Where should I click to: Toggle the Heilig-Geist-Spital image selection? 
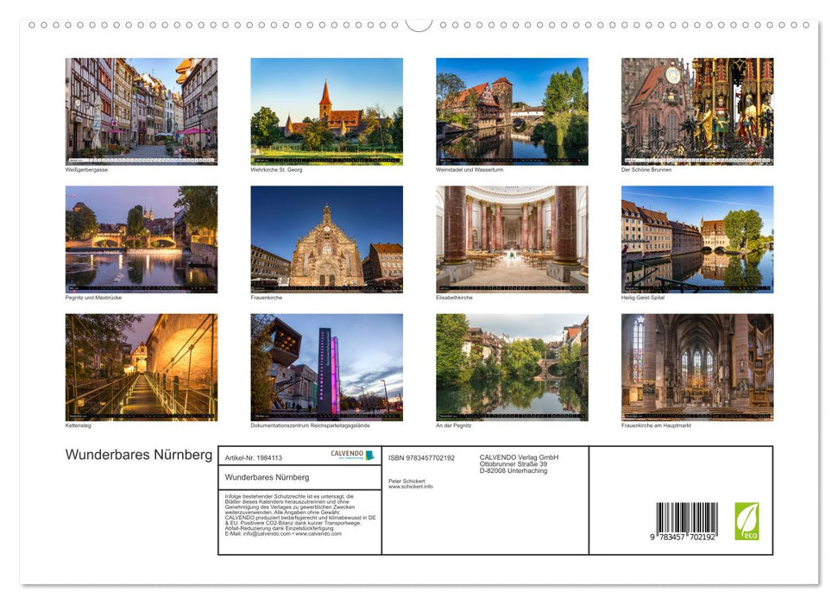(697, 237)
